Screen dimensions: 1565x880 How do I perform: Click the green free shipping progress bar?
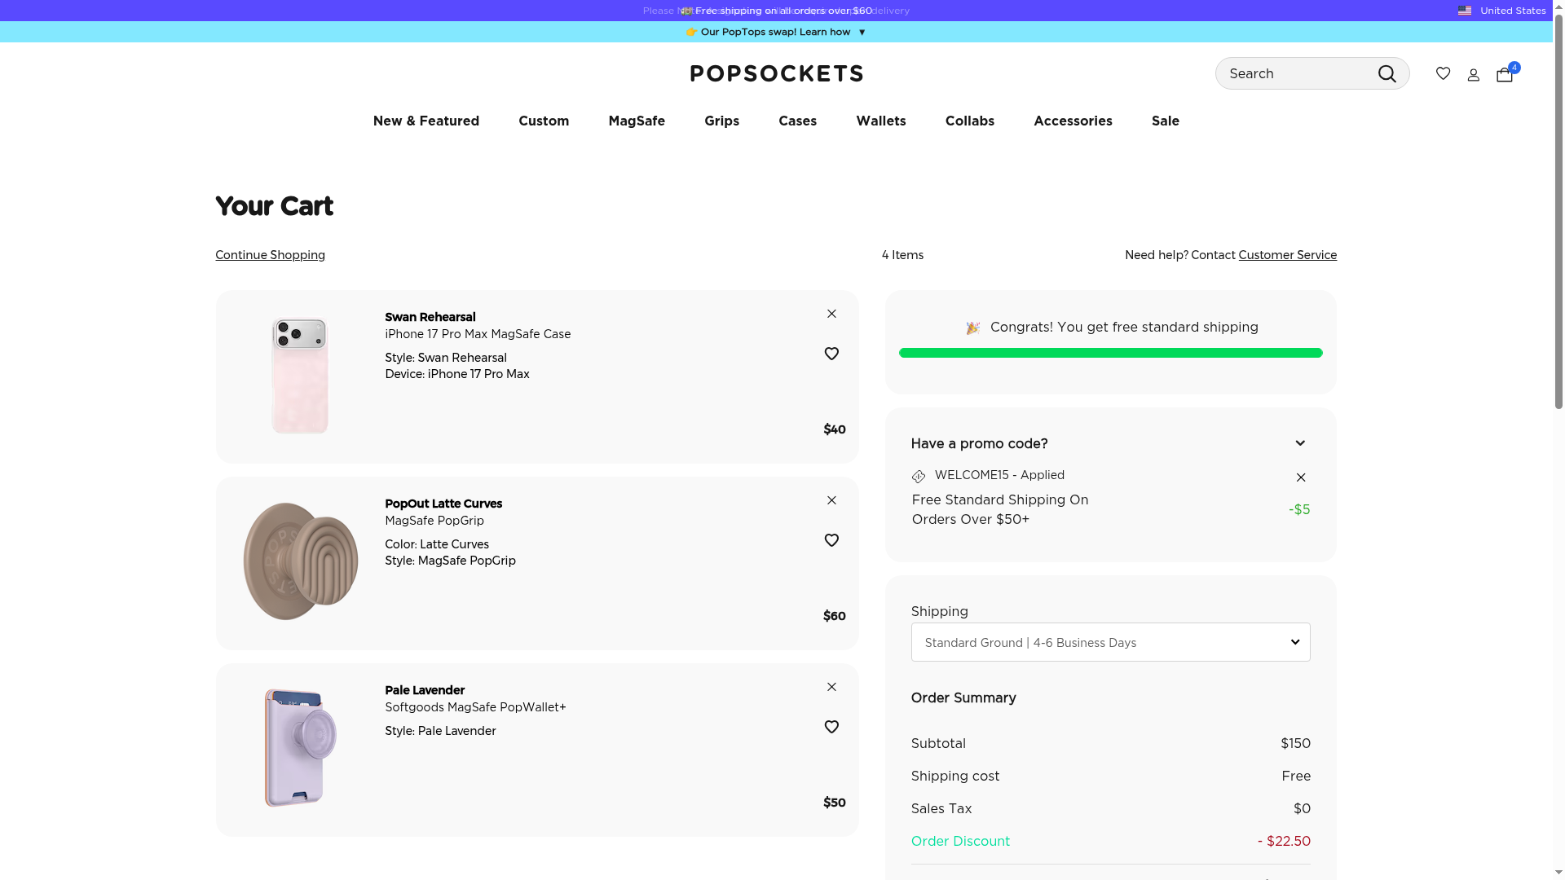tap(1110, 353)
